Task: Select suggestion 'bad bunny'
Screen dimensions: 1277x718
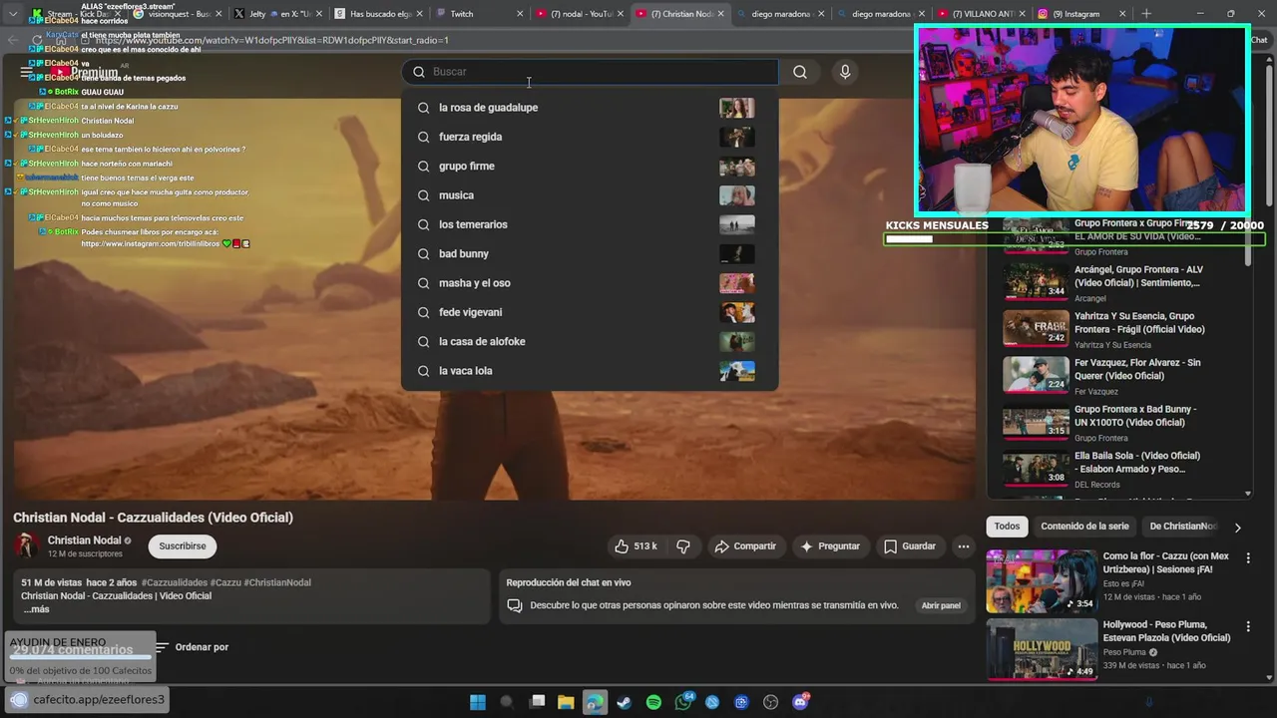Action: [x=590, y=254]
